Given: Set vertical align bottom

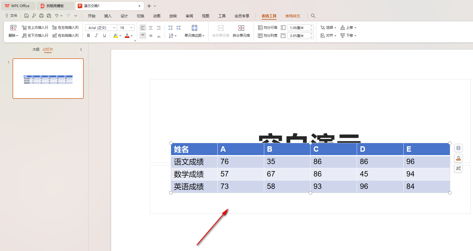Looking at the screenshot, I should (x=159, y=36).
